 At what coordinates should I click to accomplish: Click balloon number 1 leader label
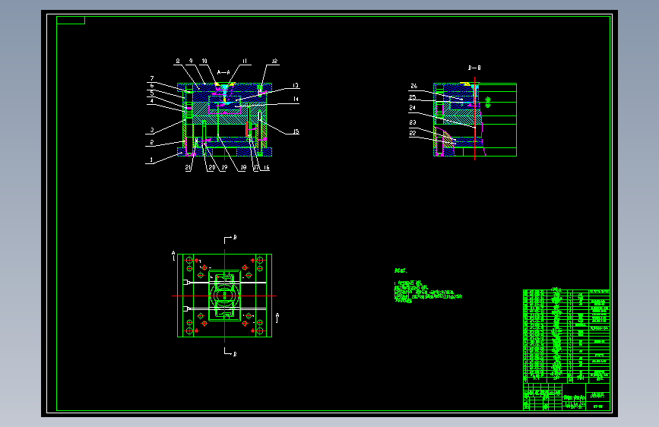point(152,160)
